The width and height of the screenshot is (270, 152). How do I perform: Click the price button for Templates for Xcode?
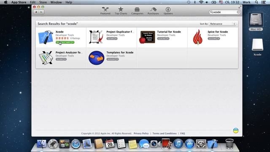click(113, 59)
